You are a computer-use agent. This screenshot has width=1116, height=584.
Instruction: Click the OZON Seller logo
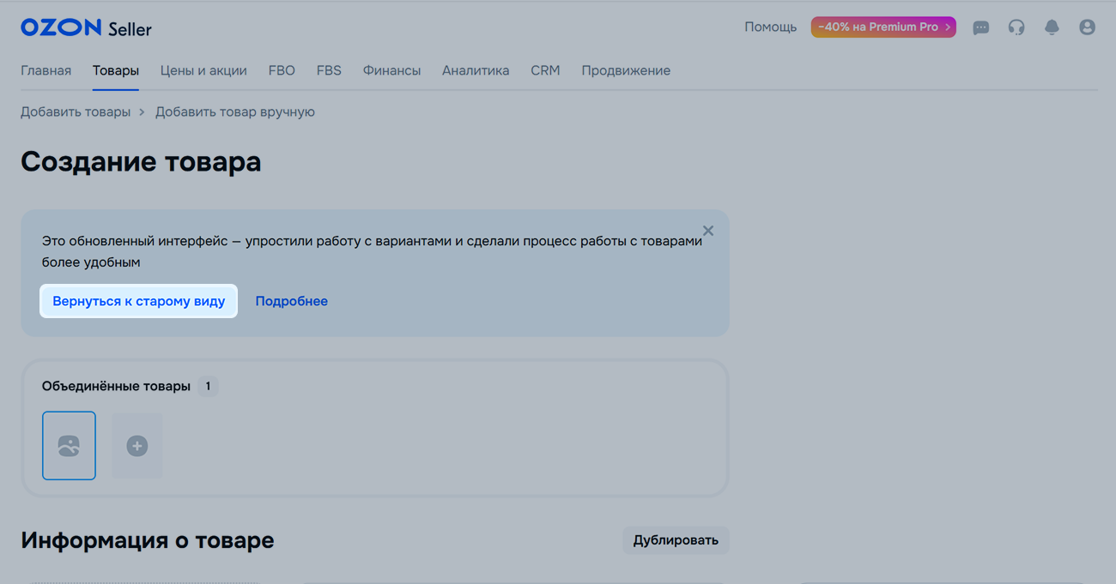86,28
